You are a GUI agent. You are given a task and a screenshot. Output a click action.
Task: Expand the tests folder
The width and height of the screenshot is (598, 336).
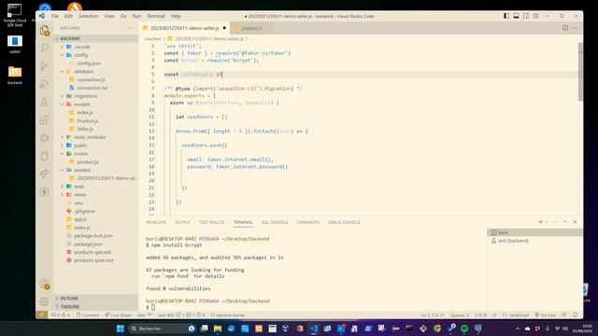tap(62, 187)
